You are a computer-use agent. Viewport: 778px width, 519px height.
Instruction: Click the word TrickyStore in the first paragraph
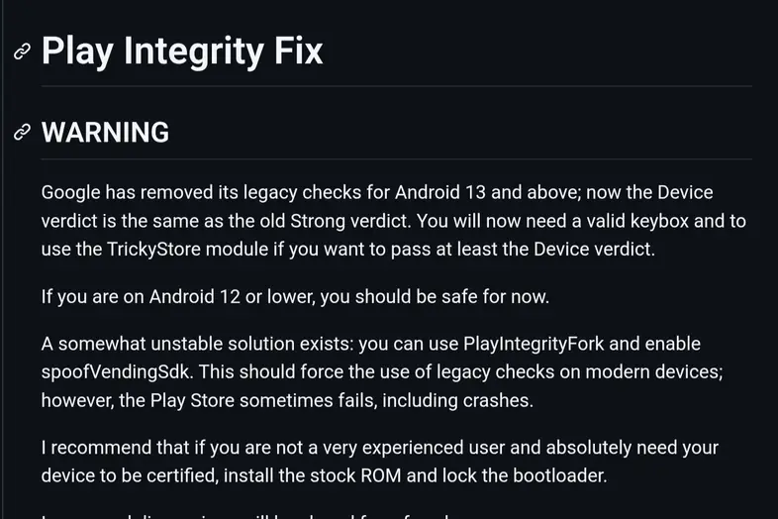point(153,249)
